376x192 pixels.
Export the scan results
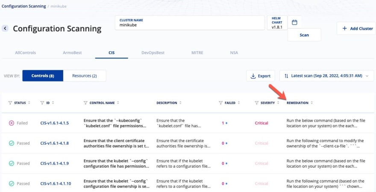pos(260,76)
